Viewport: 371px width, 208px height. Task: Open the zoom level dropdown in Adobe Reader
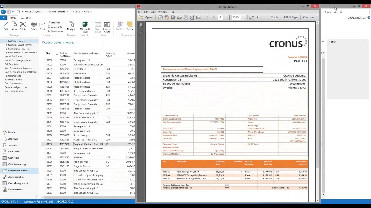coord(243,17)
